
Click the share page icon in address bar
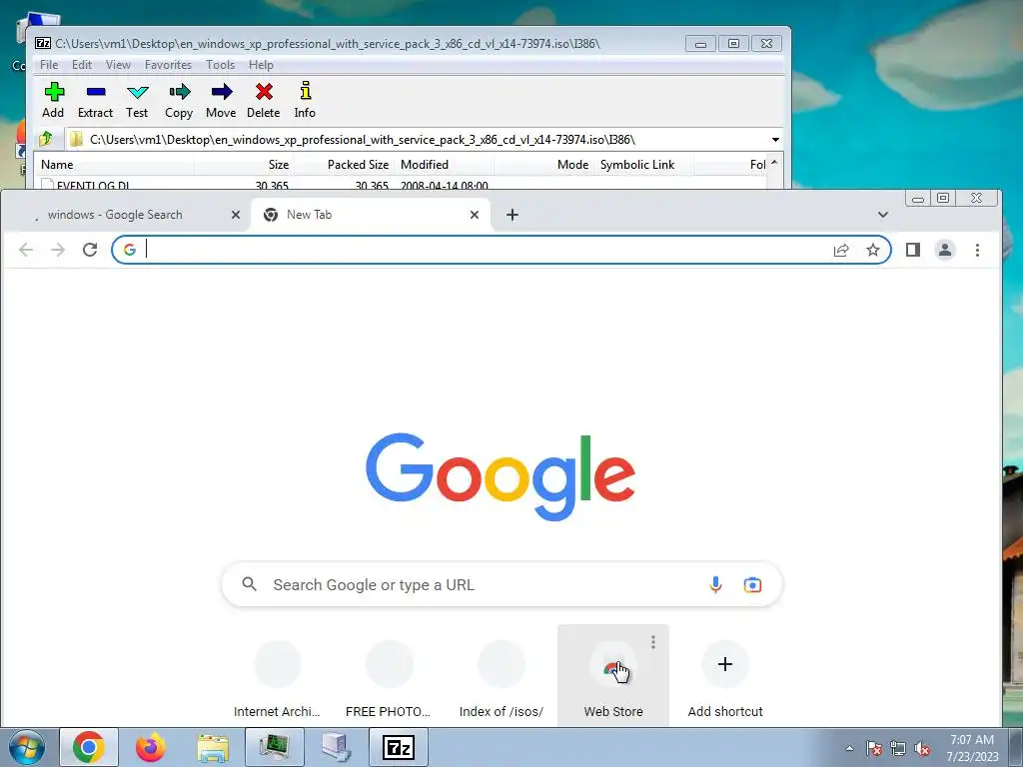841,250
